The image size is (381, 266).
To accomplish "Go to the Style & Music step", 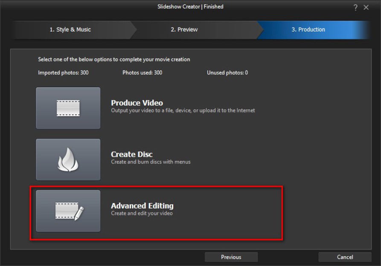I will click(70, 30).
